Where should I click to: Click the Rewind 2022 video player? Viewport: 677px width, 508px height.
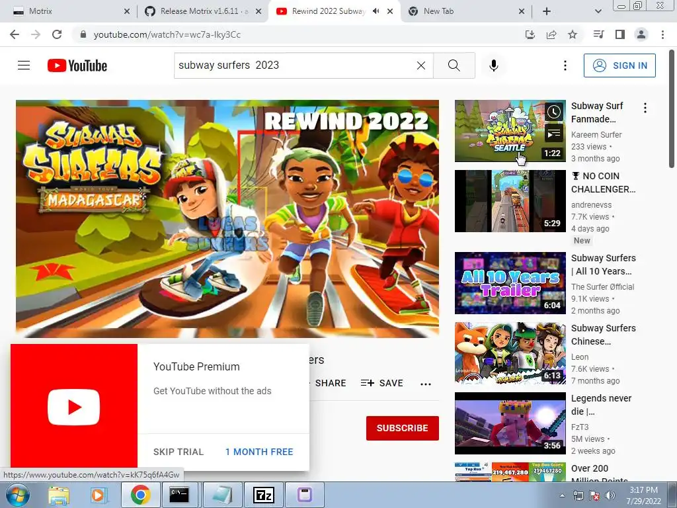(x=227, y=218)
